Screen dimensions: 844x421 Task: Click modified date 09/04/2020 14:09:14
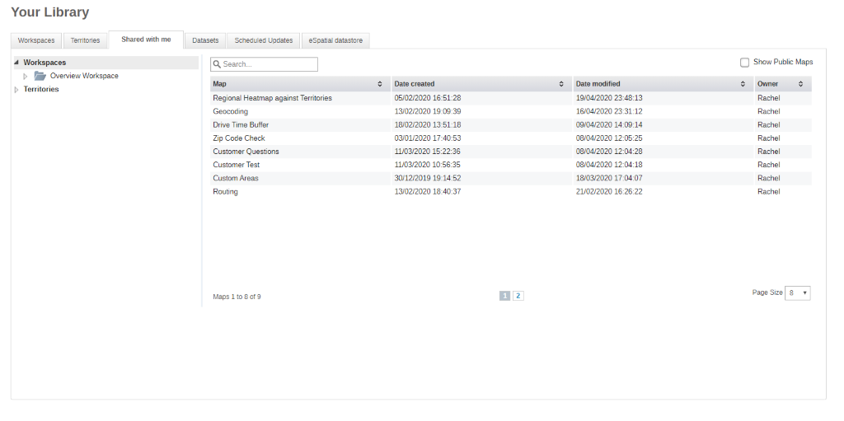(x=609, y=125)
